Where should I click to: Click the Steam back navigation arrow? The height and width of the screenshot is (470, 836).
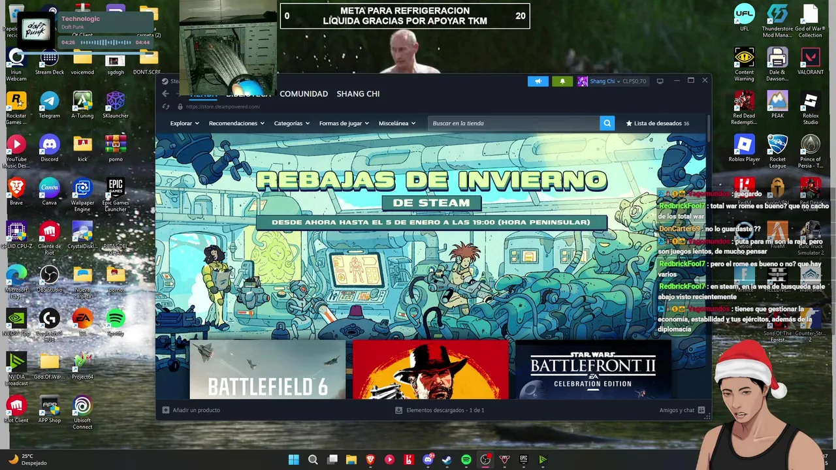click(166, 94)
